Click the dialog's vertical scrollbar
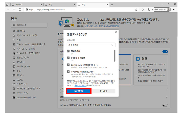 coord(115,55)
